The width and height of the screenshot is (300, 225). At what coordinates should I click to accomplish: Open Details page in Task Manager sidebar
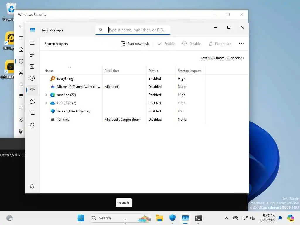(x=32, y=113)
